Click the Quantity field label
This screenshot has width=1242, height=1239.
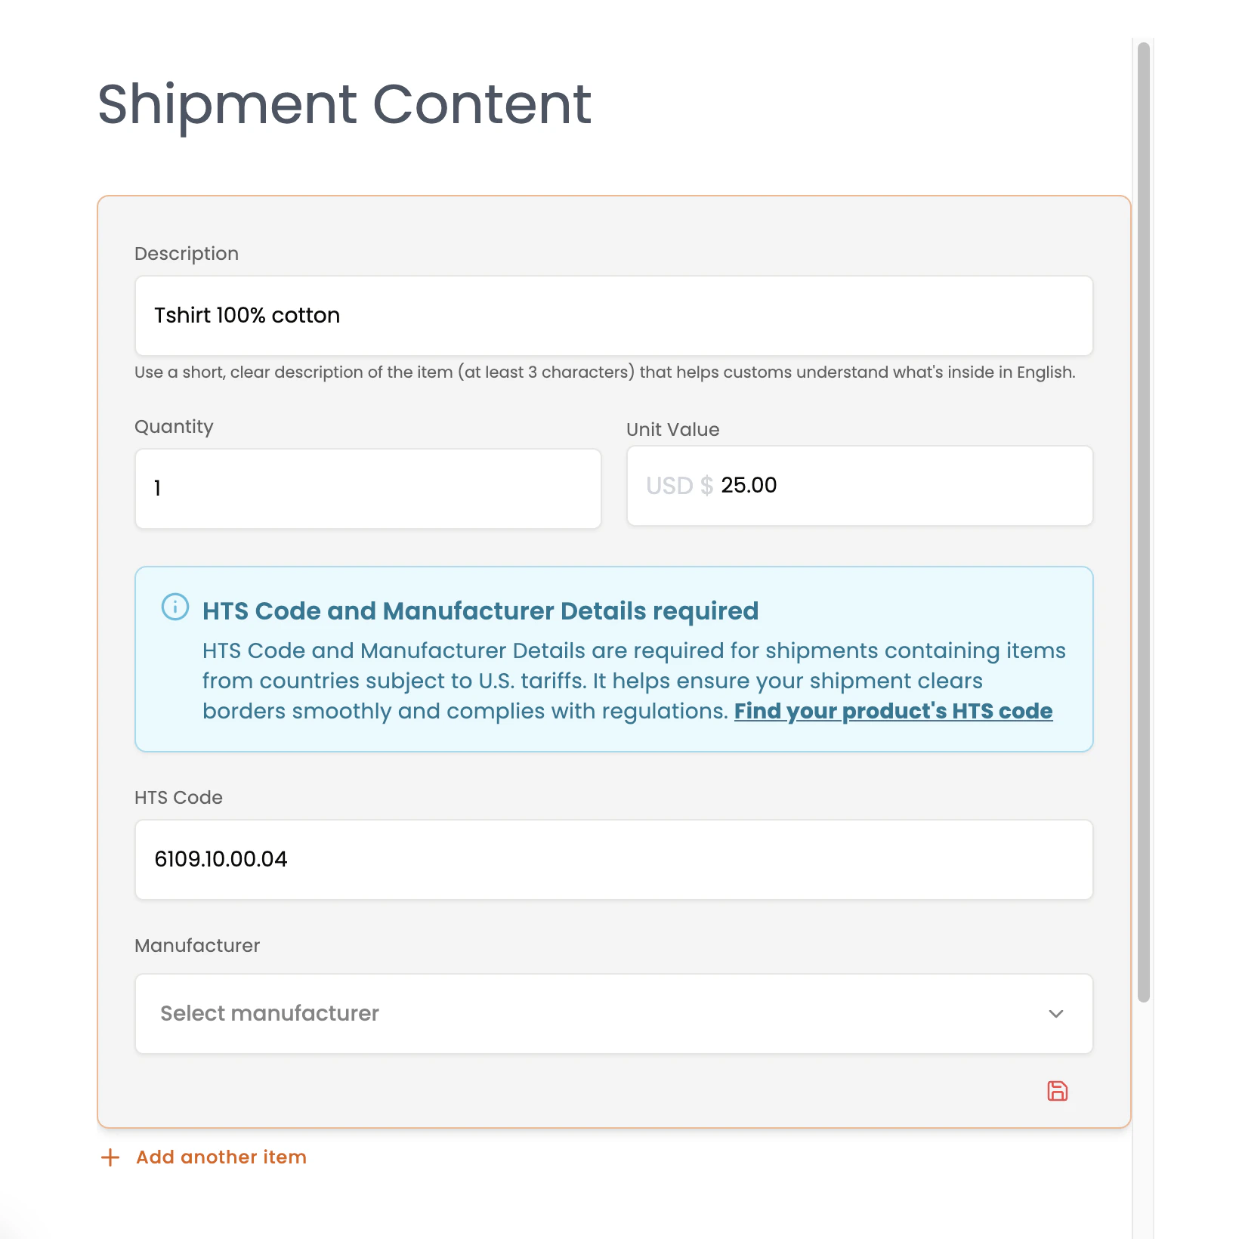[174, 427]
